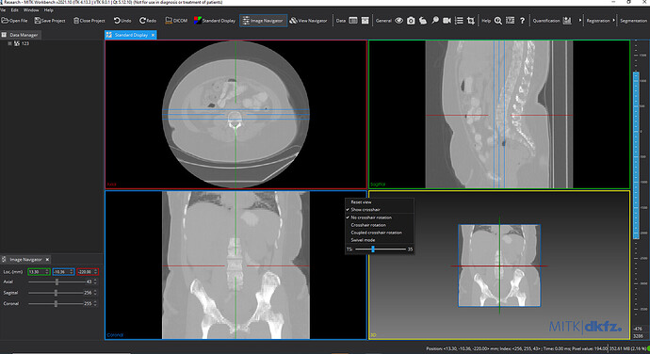Screen dimensions: 650x354
Task: Click the Registration toolbar label
Action: (x=598, y=21)
